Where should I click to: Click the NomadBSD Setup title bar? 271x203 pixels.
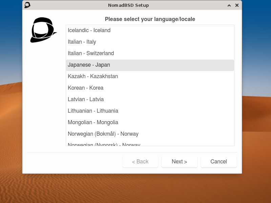[x=128, y=5]
